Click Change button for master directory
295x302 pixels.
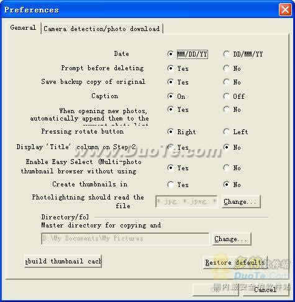click(x=232, y=239)
